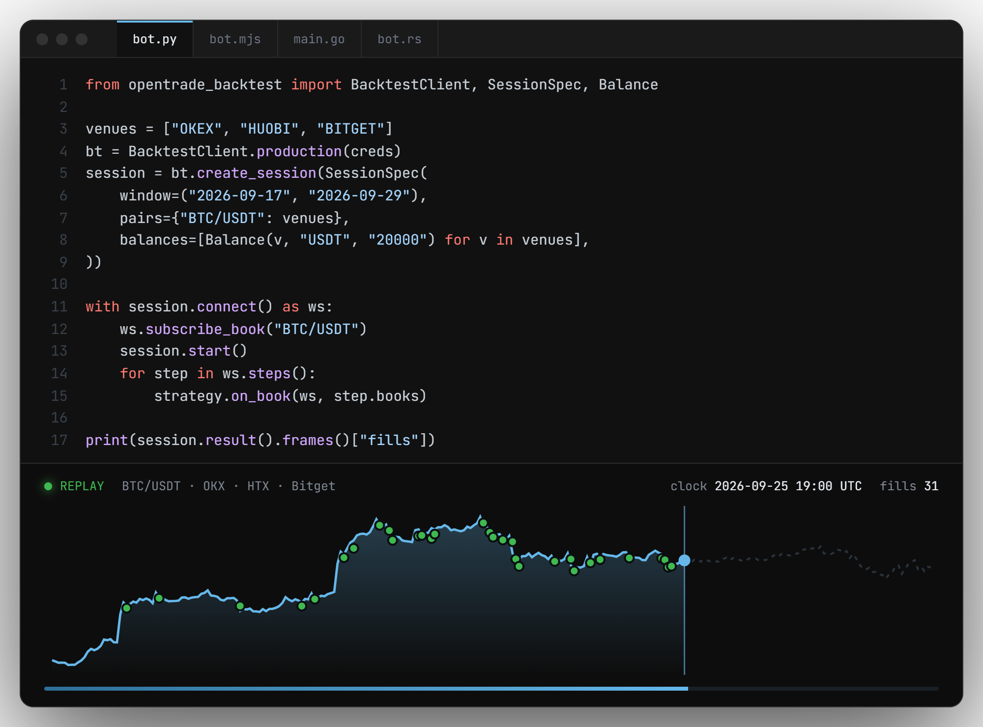Click the on_book call on line 15
Image resolution: width=983 pixels, height=727 pixels.
click(261, 396)
